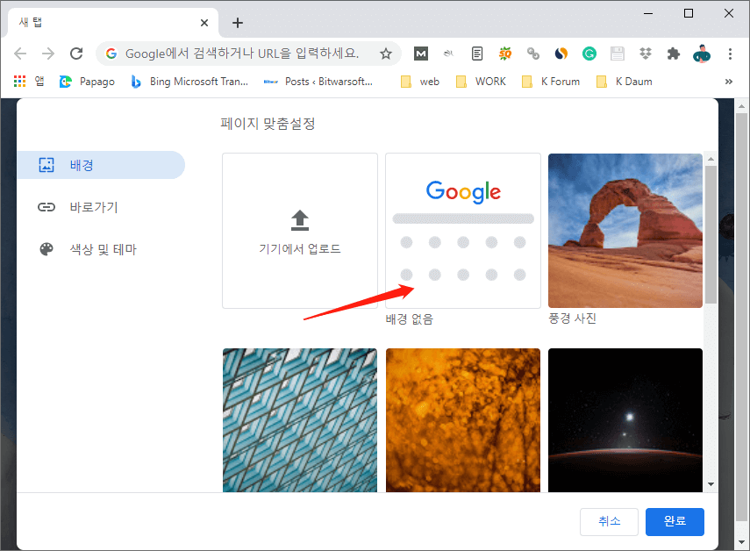The width and height of the screenshot is (750, 551).
Task: Switch to the 색상 및 테마 section
Action: pyautogui.click(x=101, y=249)
